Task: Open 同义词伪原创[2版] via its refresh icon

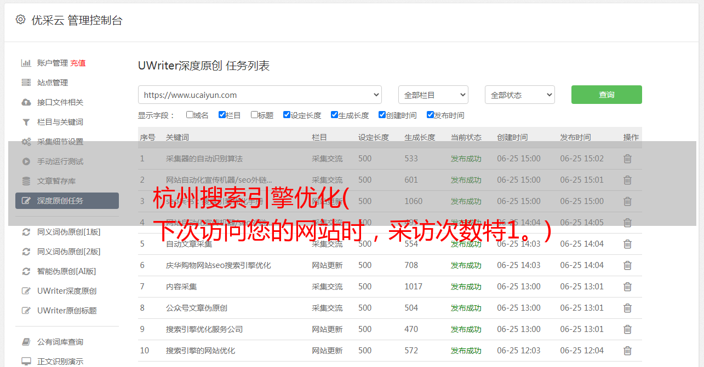Action: click(x=26, y=252)
